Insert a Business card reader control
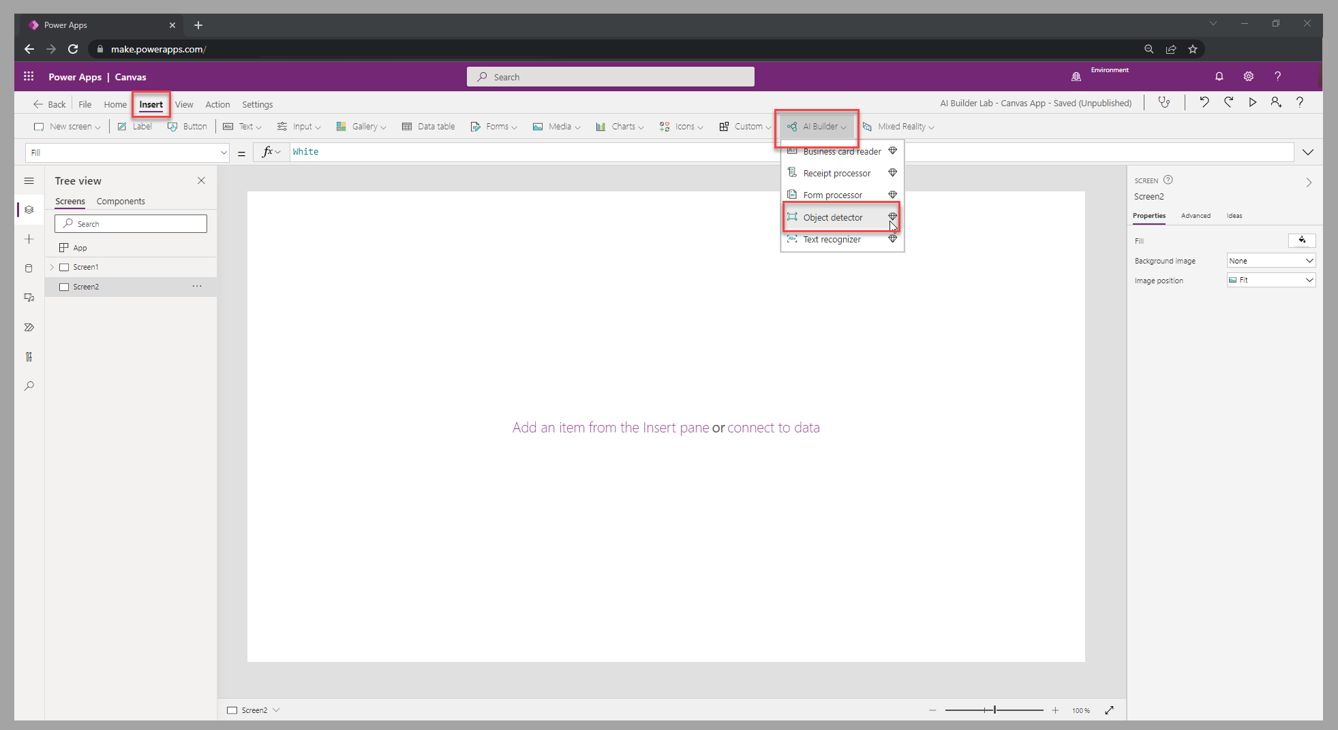The image size is (1338, 730). 842,150
